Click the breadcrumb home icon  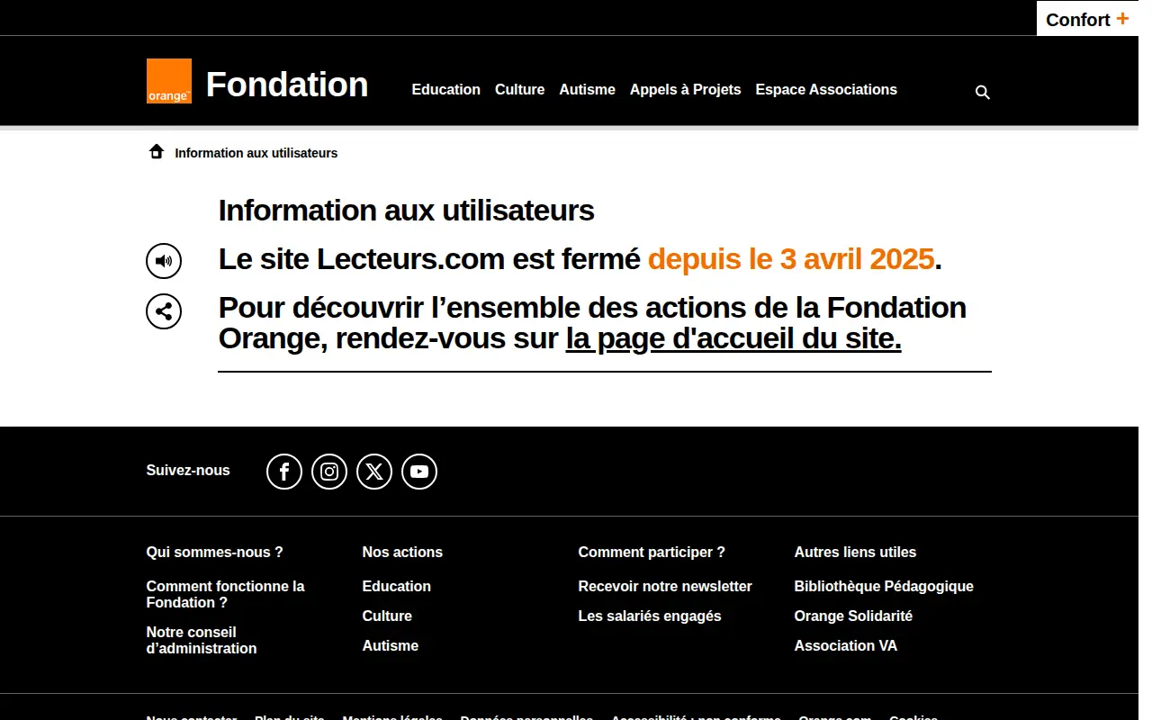click(x=157, y=151)
